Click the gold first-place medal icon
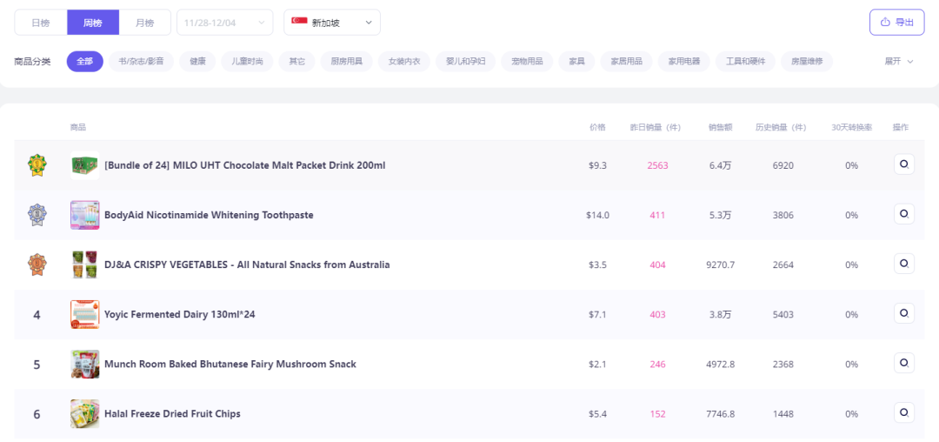The height and width of the screenshot is (442, 939). 37,164
